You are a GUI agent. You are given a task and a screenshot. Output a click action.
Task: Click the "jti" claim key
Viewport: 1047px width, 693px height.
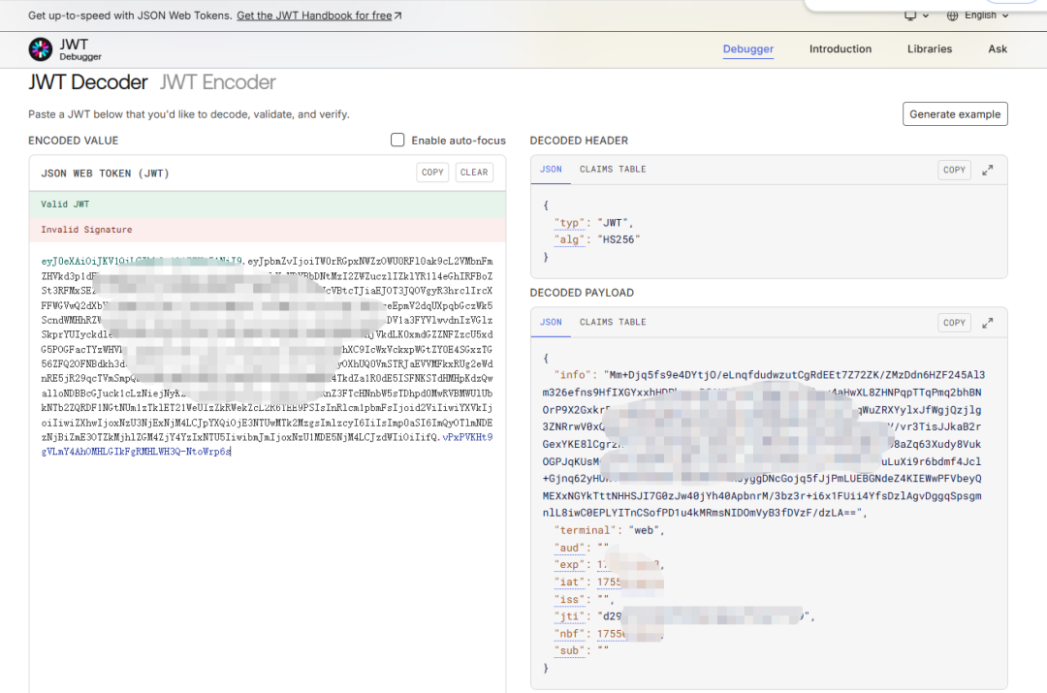569,616
